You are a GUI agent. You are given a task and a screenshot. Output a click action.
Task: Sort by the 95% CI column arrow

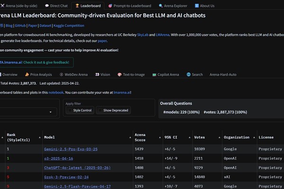click(x=189, y=137)
